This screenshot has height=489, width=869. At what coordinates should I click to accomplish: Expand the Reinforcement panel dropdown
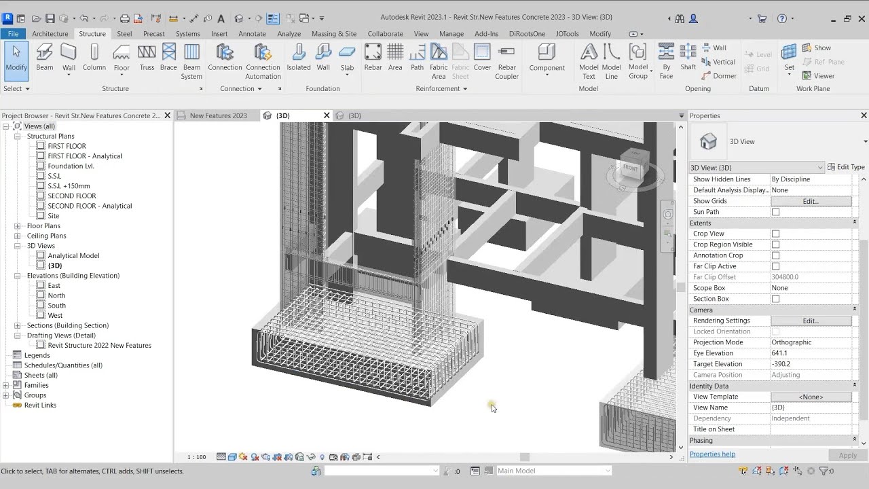pos(441,88)
